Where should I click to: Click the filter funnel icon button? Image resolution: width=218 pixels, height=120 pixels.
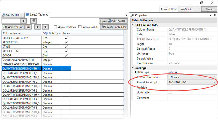[23, 21]
